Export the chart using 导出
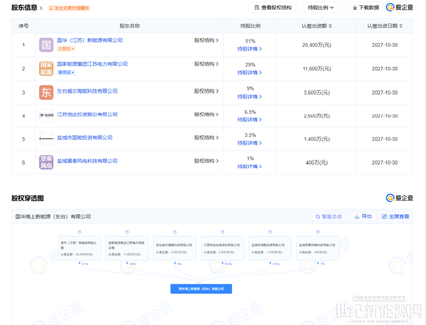 (363, 216)
